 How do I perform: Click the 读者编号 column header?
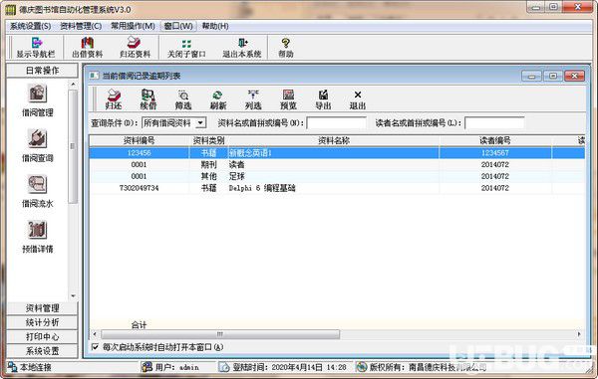click(x=495, y=140)
